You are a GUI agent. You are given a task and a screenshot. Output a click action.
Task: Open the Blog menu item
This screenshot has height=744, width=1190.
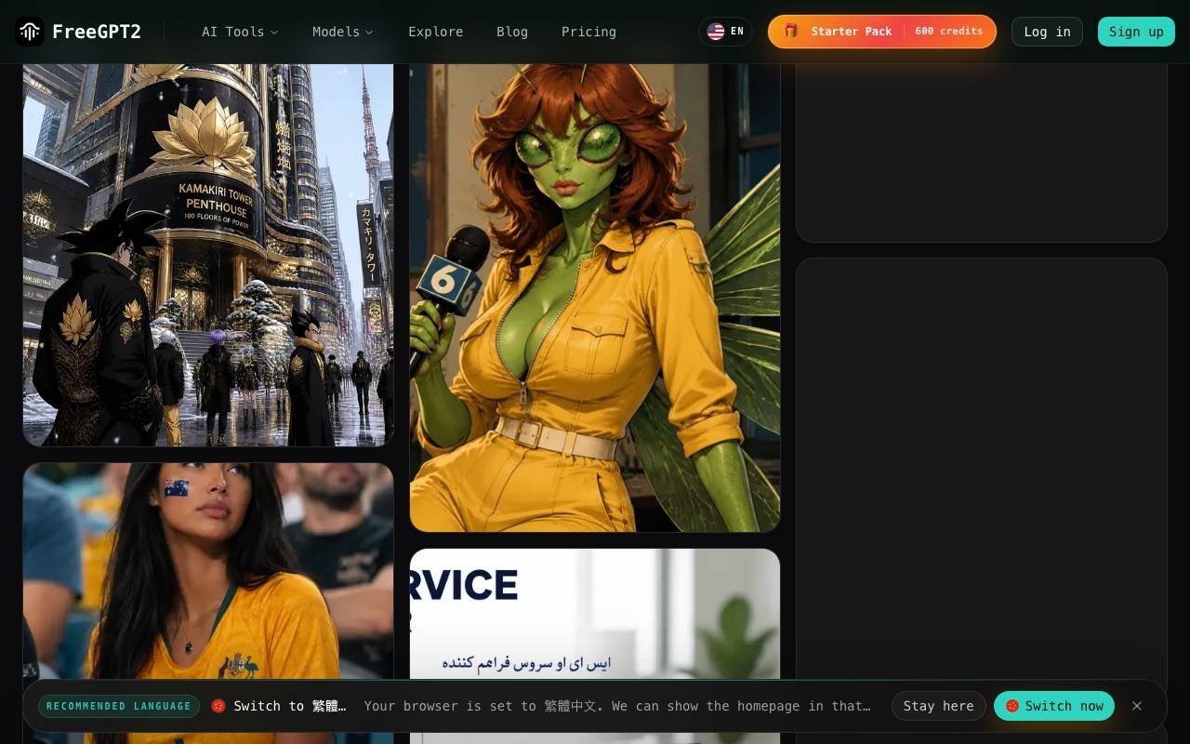[x=512, y=32]
